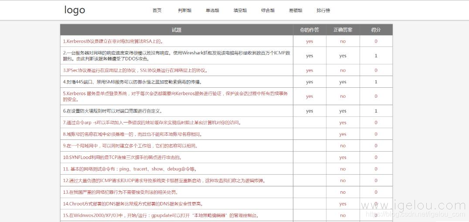The width and height of the screenshot is (469, 222).
Task: Click score '0' for question 1
Action: click(x=376, y=41)
